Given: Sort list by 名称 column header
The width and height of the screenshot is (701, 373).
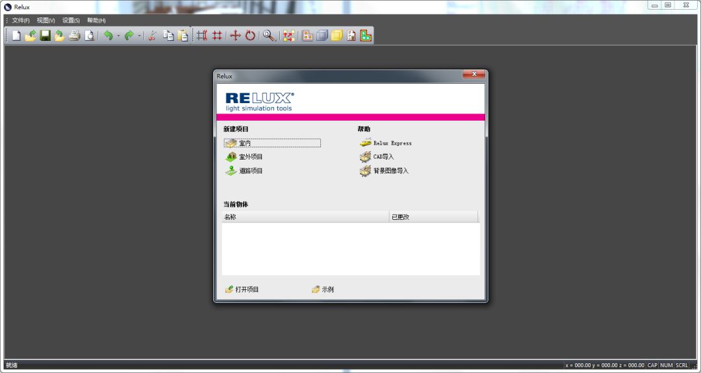Looking at the screenshot, I should pos(305,217).
